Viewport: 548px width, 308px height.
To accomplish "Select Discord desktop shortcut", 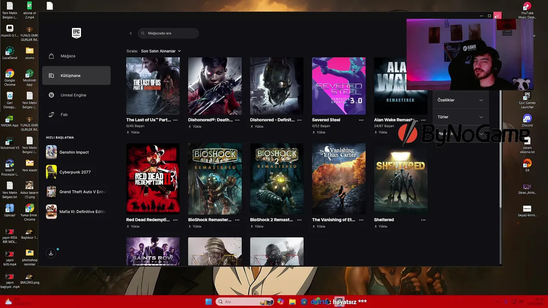I will pos(527,121).
